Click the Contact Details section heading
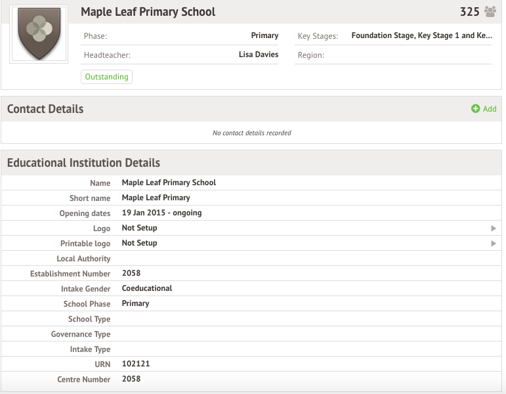Screen dimensions: 506x394 pyautogui.click(x=45, y=109)
